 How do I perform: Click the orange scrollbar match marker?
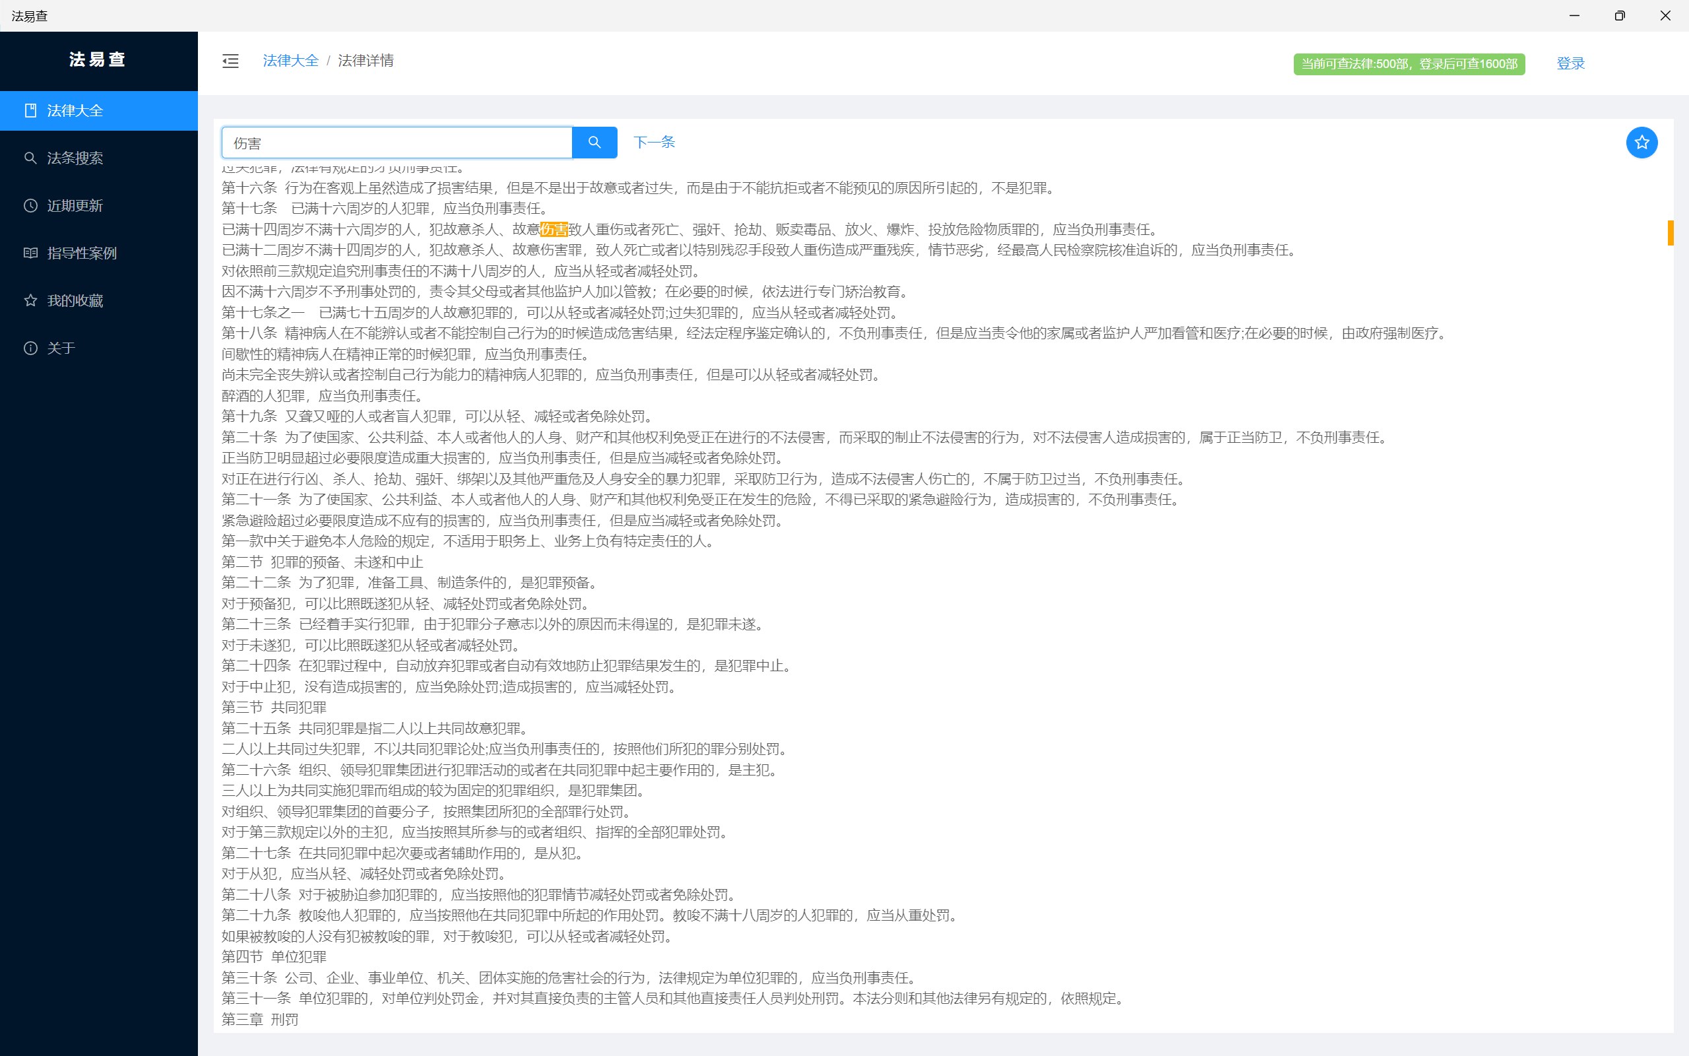click(x=1670, y=232)
